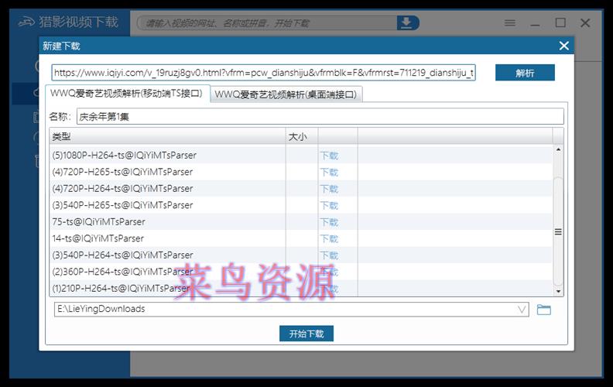This screenshot has height=387, width=613.
Task: Download the (5)1080P-H264 stream
Action: coord(329,156)
